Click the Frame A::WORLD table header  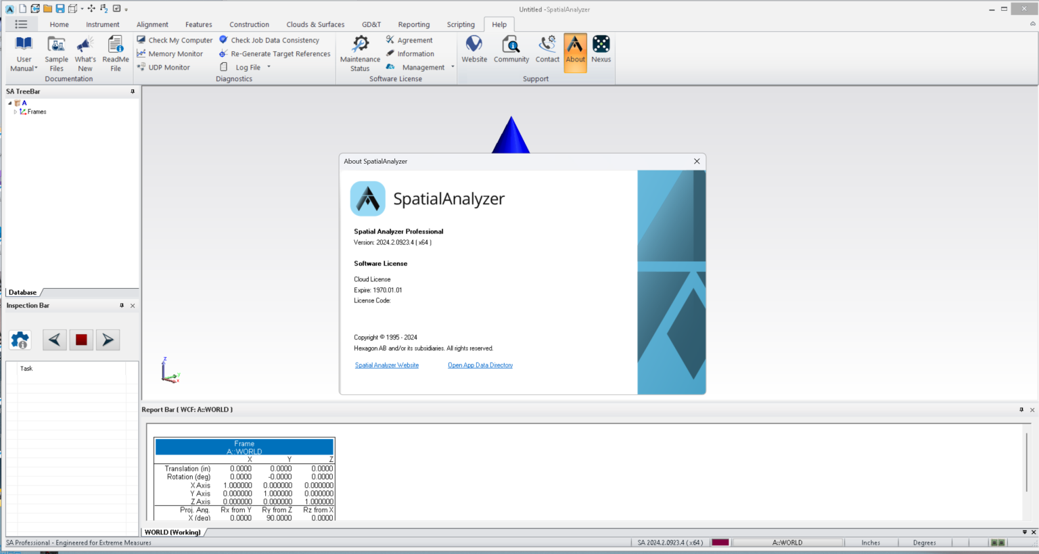(x=244, y=447)
